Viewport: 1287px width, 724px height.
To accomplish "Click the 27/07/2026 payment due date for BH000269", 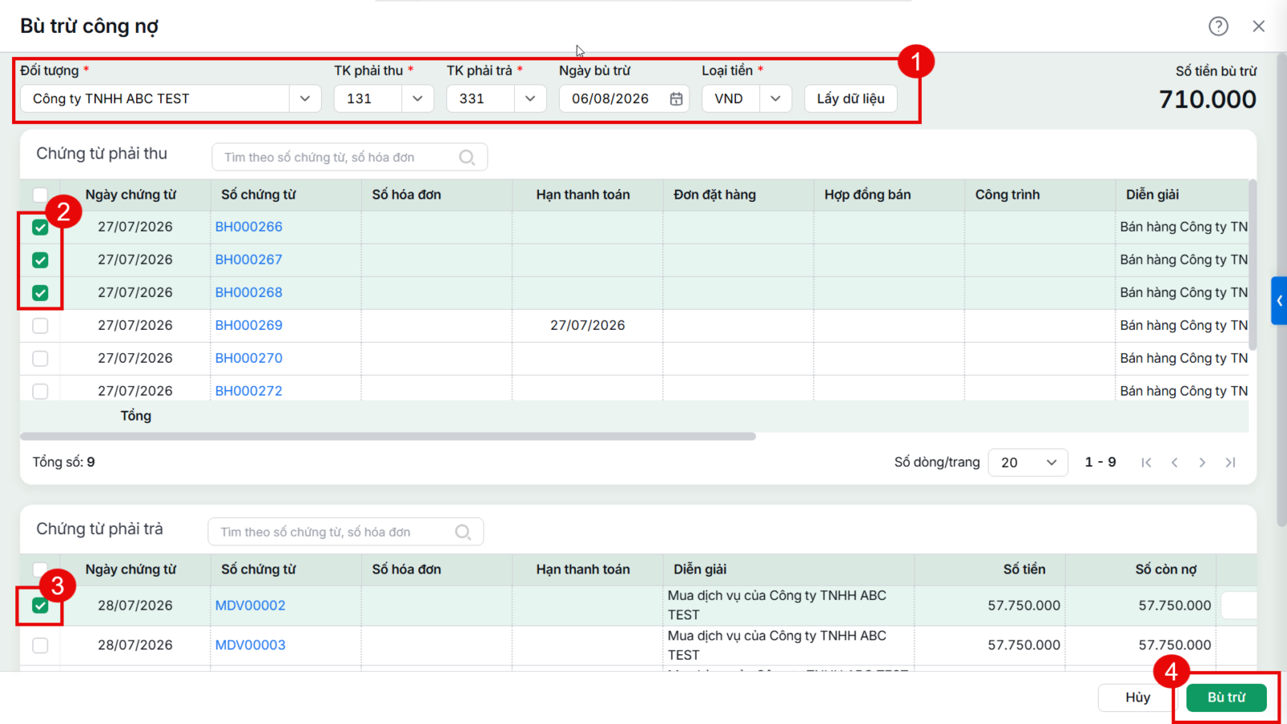I will point(587,326).
